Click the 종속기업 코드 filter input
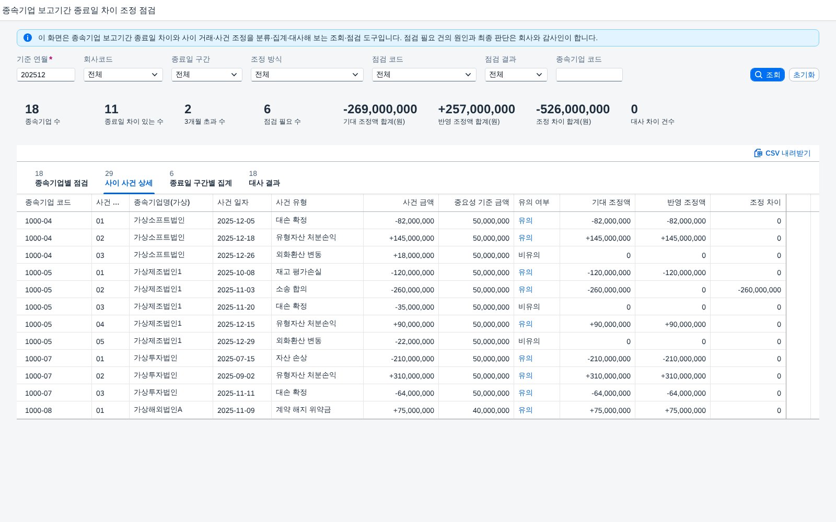The width and height of the screenshot is (836, 522). tap(589, 75)
